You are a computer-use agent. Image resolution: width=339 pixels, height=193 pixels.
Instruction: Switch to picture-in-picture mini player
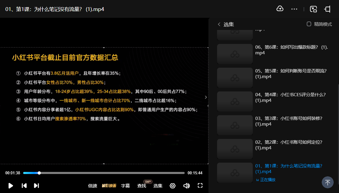click(313, 9)
